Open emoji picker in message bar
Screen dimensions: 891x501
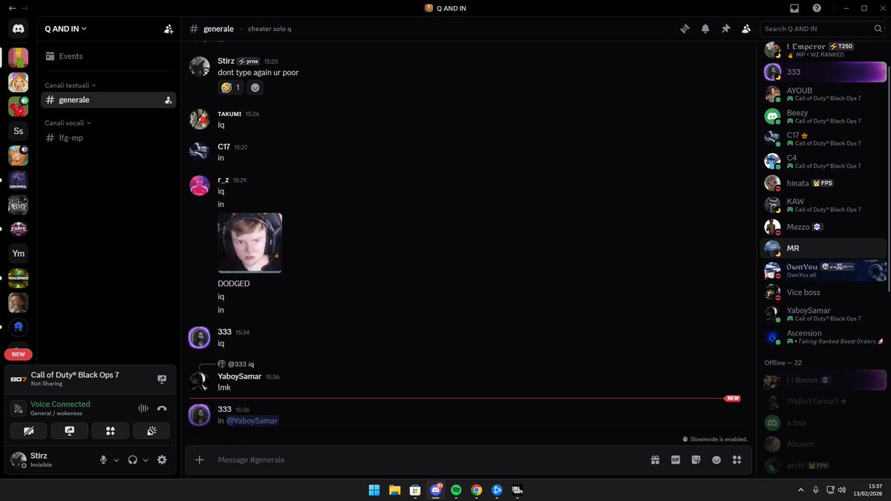[x=717, y=460]
